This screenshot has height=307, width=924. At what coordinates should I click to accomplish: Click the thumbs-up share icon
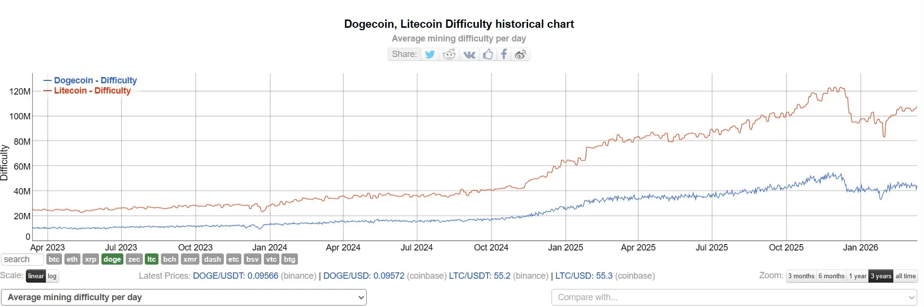point(488,54)
